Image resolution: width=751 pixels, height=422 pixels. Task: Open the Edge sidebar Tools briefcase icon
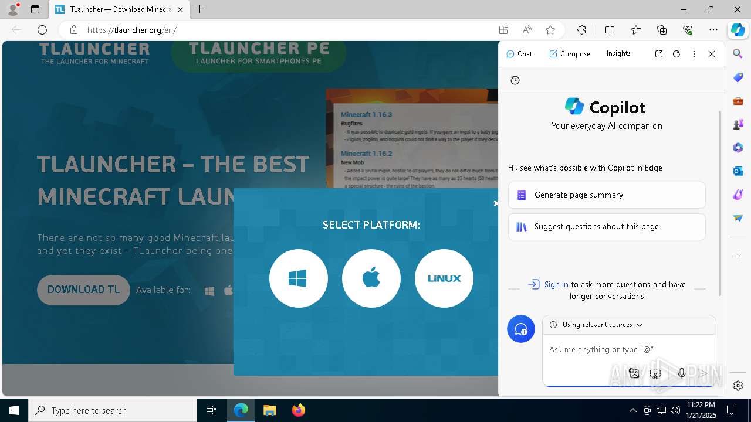pyautogui.click(x=738, y=101)
